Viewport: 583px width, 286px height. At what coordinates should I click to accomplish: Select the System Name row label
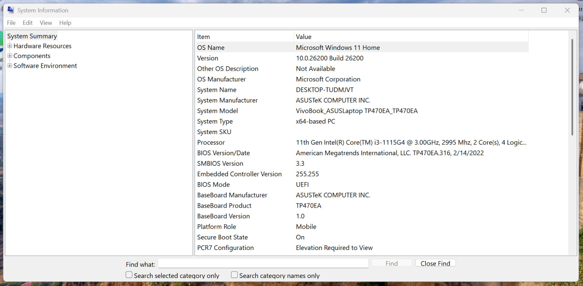coord(217,90)
